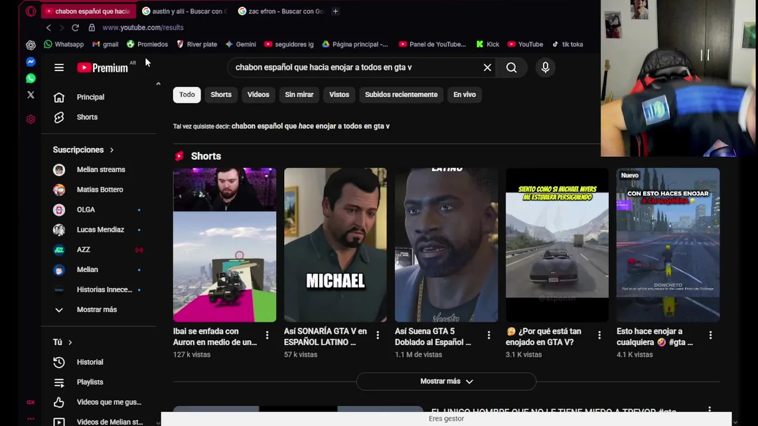Open River plate bookmark

(x=197, y=44)
